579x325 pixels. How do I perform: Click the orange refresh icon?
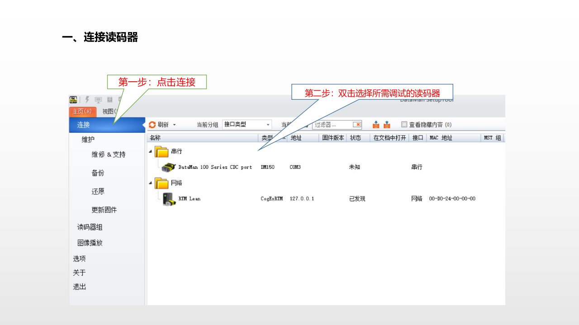point(152,125)
